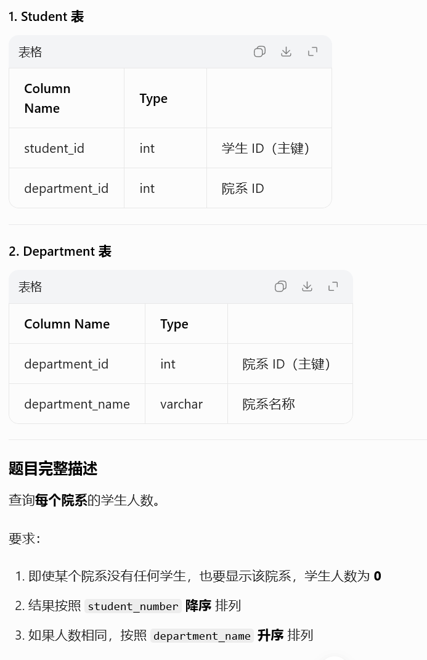Click the student_id cell
Screen dimensions: 427x660
[x=67, y=148]
